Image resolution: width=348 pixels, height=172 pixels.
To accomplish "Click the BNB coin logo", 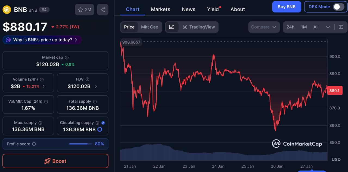I will click(7, 10).
